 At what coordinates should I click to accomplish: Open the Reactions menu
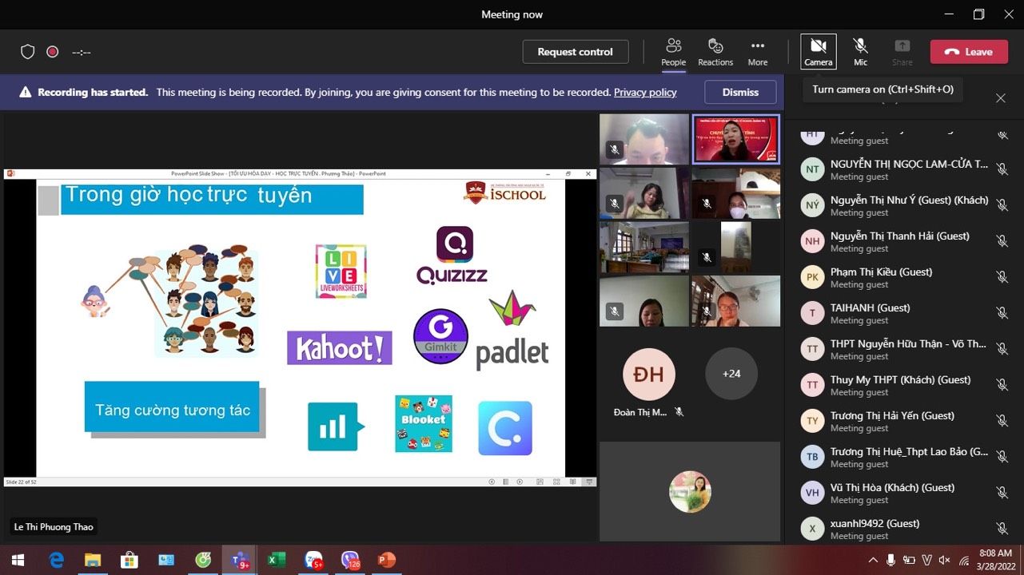click(x=715, y=52)
